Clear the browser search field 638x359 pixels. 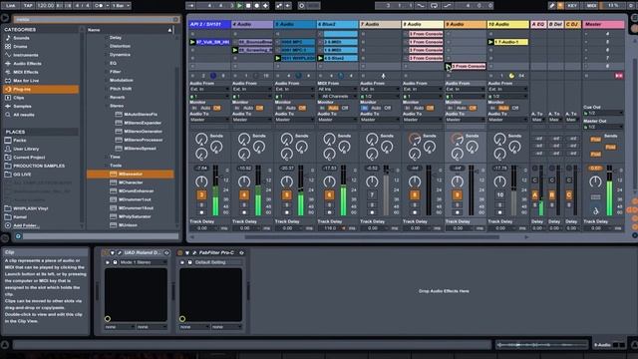point(175,19)
